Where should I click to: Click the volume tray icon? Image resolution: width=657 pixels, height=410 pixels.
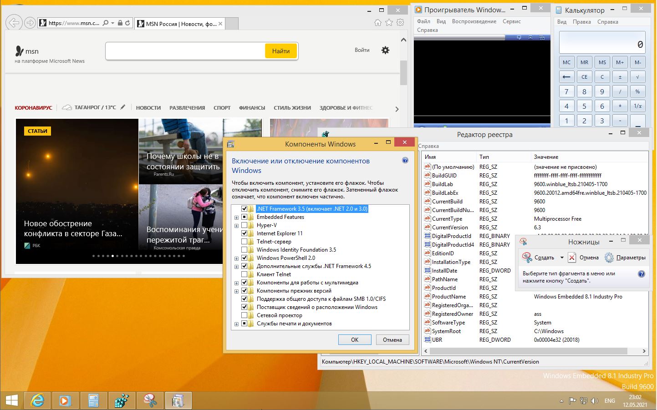pos(595,401)
